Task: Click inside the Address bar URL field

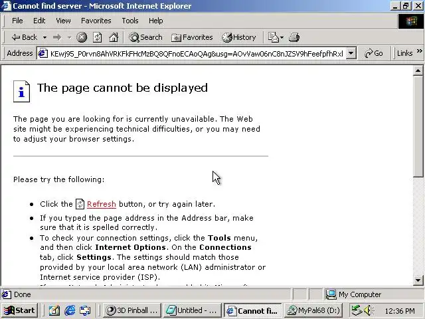Action: pos(197,54)
